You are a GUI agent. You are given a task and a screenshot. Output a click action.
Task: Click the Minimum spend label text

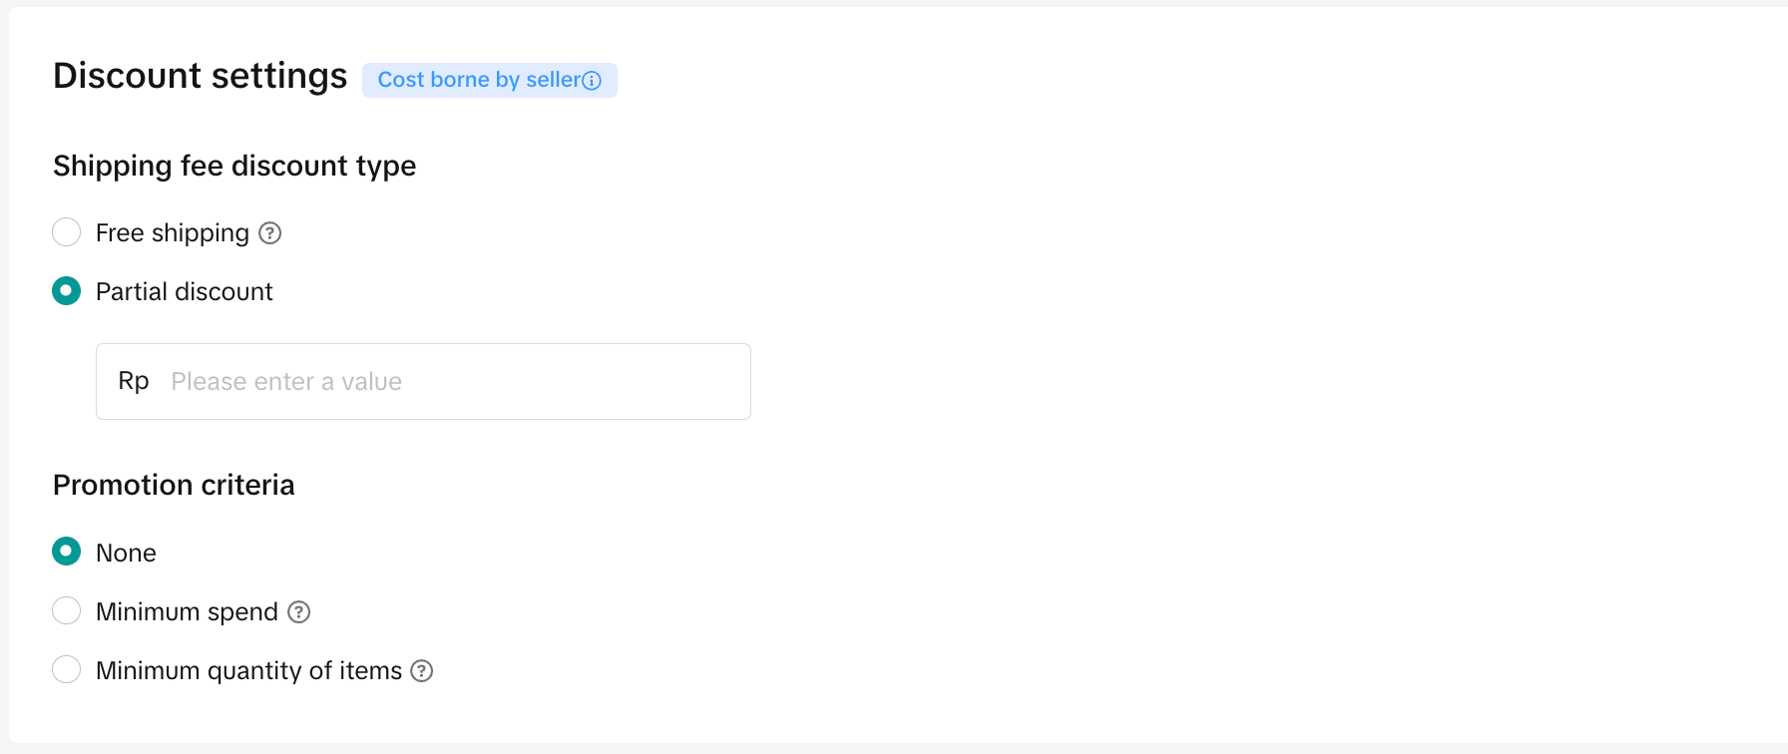coord(187,612)
